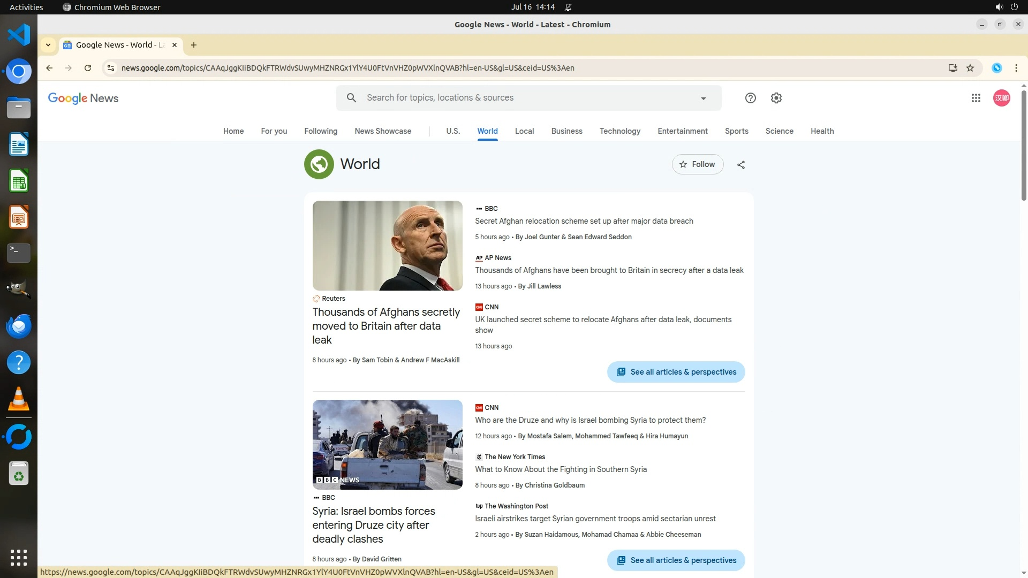The width and height of the screenshot is (1028, 578).
Task: Click the page vertical scrollbar
Action: point(1024,144)
